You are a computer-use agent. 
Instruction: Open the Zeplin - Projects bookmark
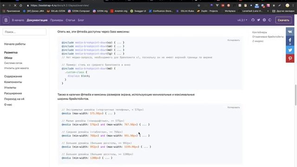(x=207, y=11)
